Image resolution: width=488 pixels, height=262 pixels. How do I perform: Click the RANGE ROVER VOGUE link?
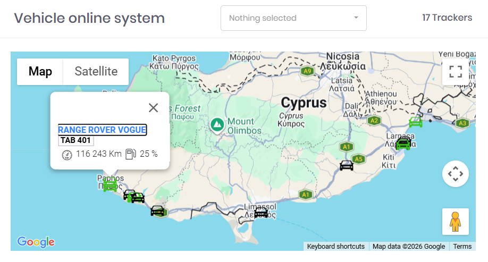click(x=102, y=130)
